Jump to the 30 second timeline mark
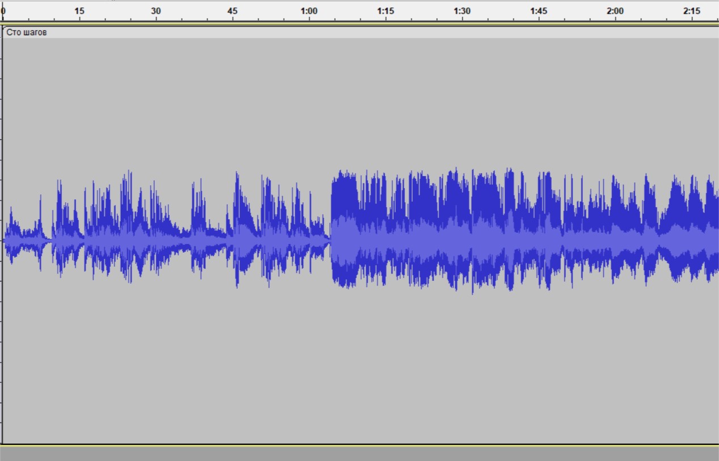 156,11
